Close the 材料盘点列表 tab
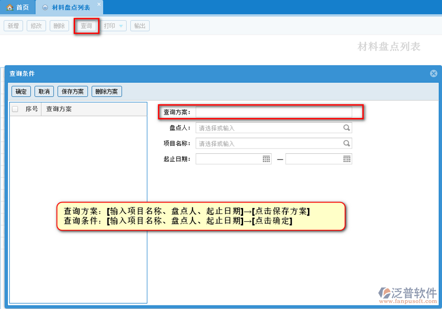 99,4
